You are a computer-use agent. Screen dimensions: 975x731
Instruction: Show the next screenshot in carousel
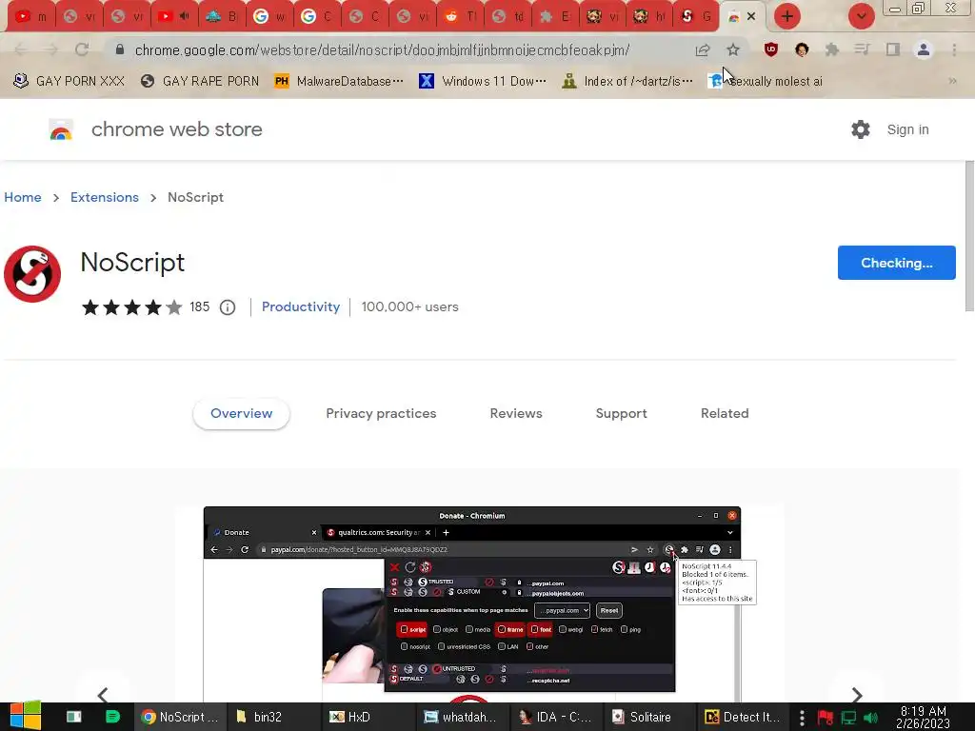[857, 694]
